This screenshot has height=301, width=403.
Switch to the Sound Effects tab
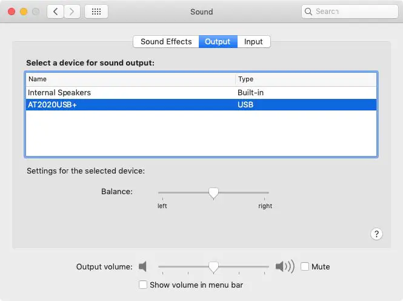[x=166, y=42]
